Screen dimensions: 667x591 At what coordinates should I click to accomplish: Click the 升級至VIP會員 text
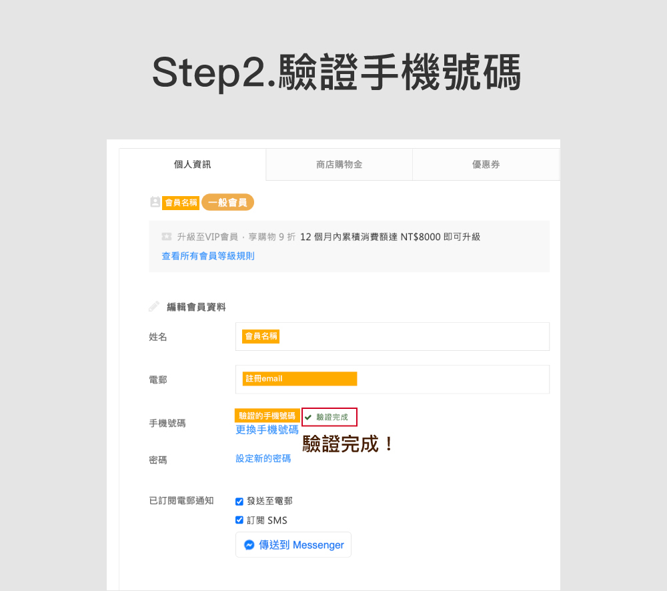click(207, 237)
